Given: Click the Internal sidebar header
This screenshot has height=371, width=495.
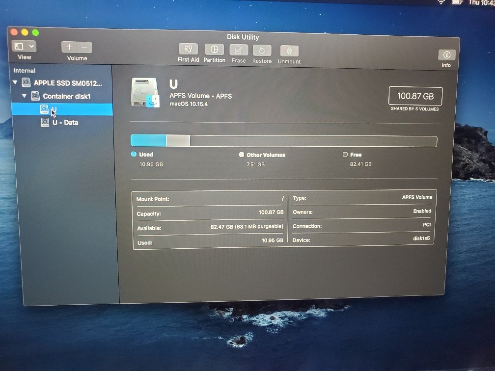Looking at the screenshot, I should point(25,71).
